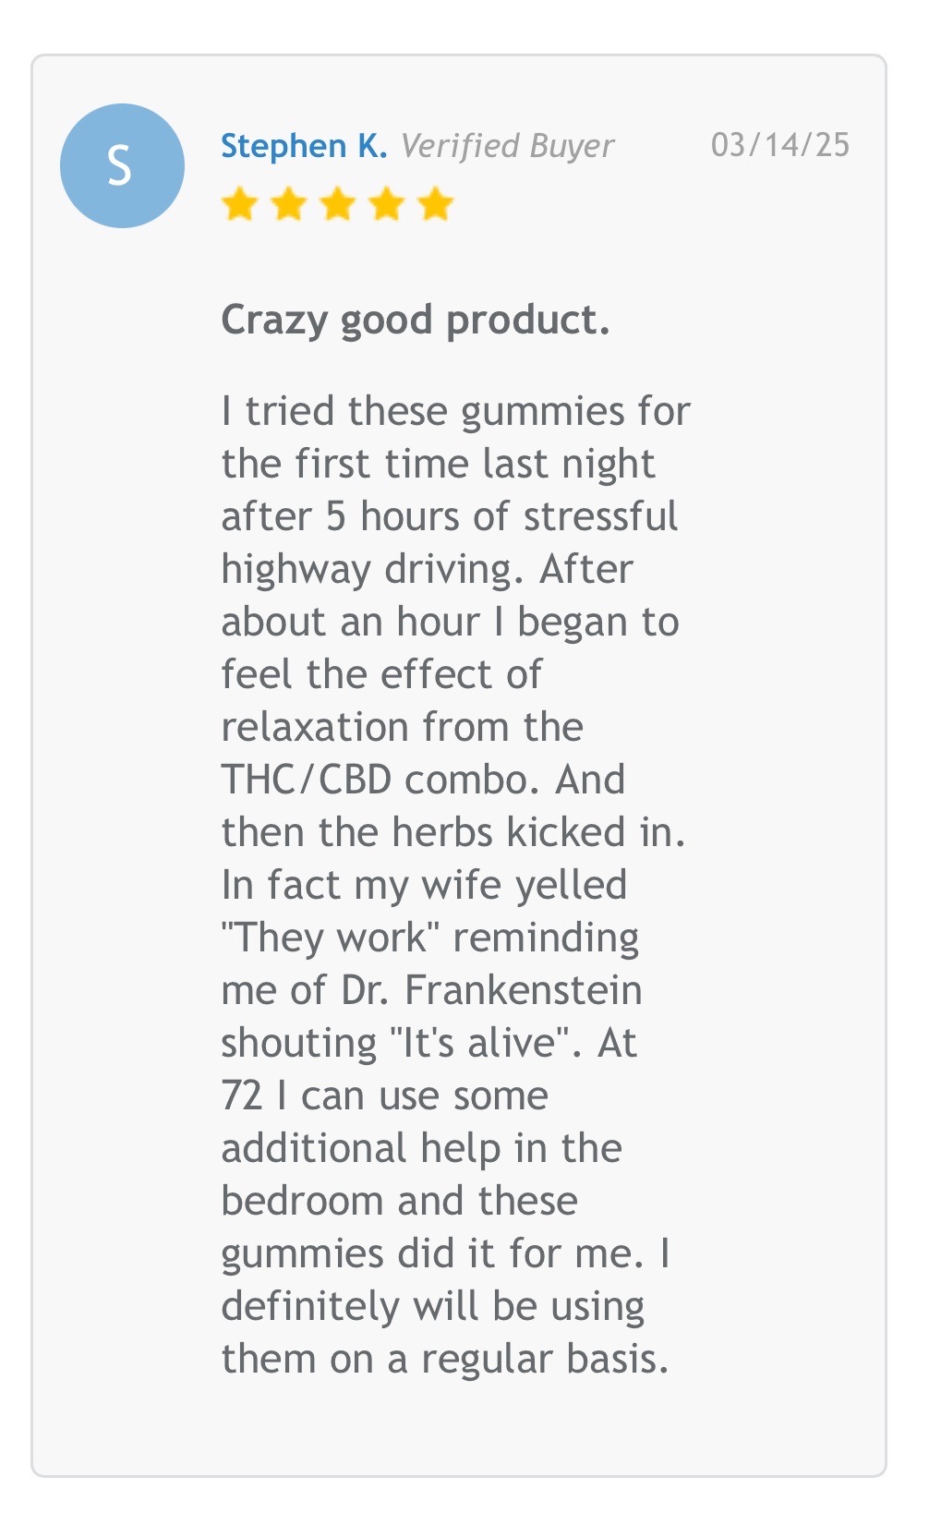Screen dimensions: 929x1525
Task: Click the number 72 in the review
Action: point(242,1095)
